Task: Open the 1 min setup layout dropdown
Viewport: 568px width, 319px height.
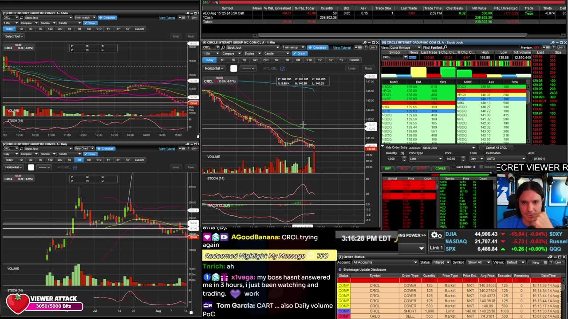Action: (294, 47)
